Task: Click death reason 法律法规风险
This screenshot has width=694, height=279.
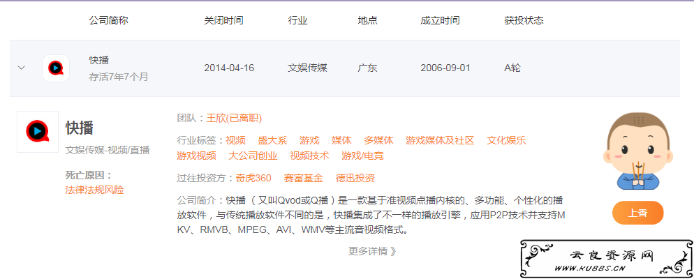Action: [x=94, y=190]
